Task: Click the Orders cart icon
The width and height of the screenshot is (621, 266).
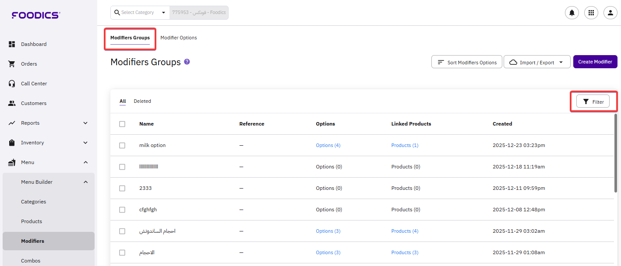Action: point(12,64)
